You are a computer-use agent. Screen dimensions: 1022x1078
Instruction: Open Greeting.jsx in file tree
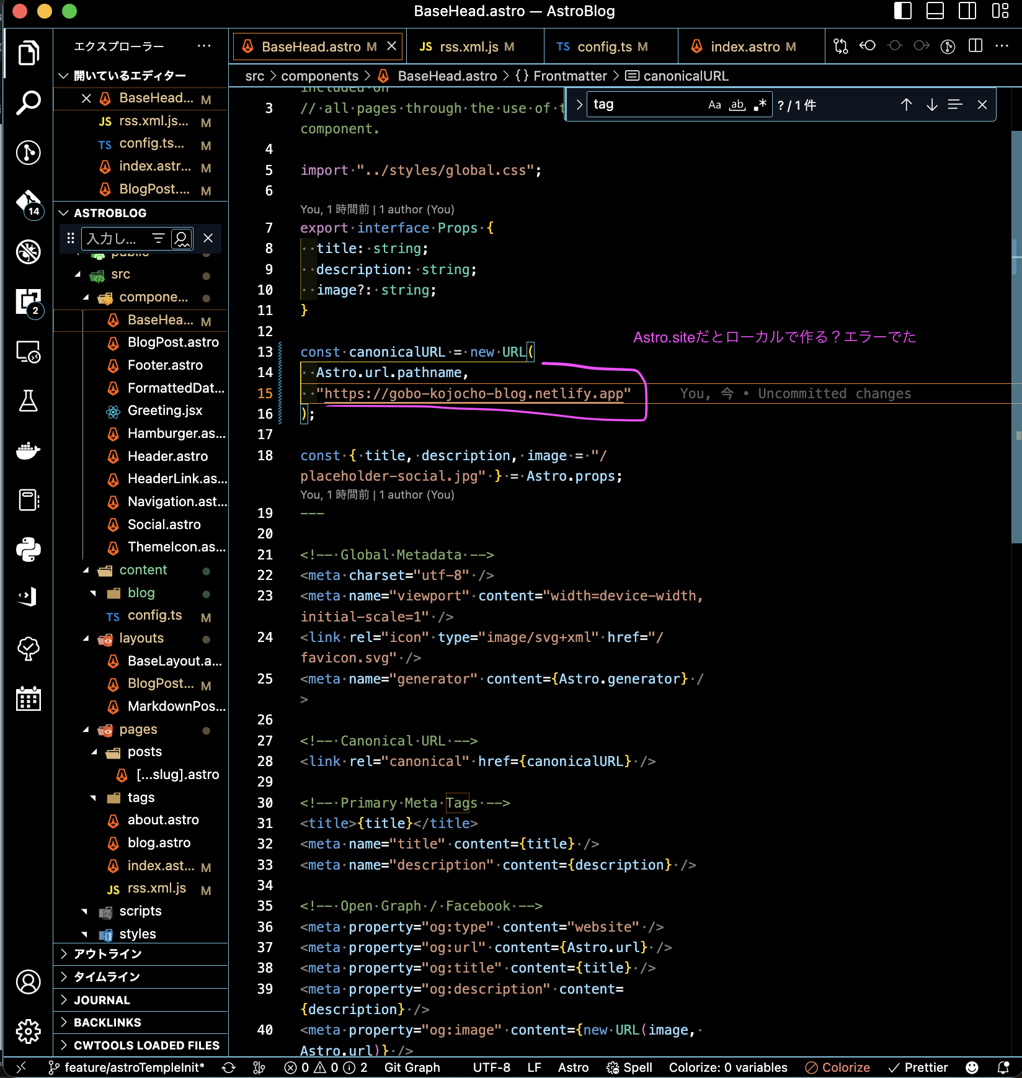point(164,410)
